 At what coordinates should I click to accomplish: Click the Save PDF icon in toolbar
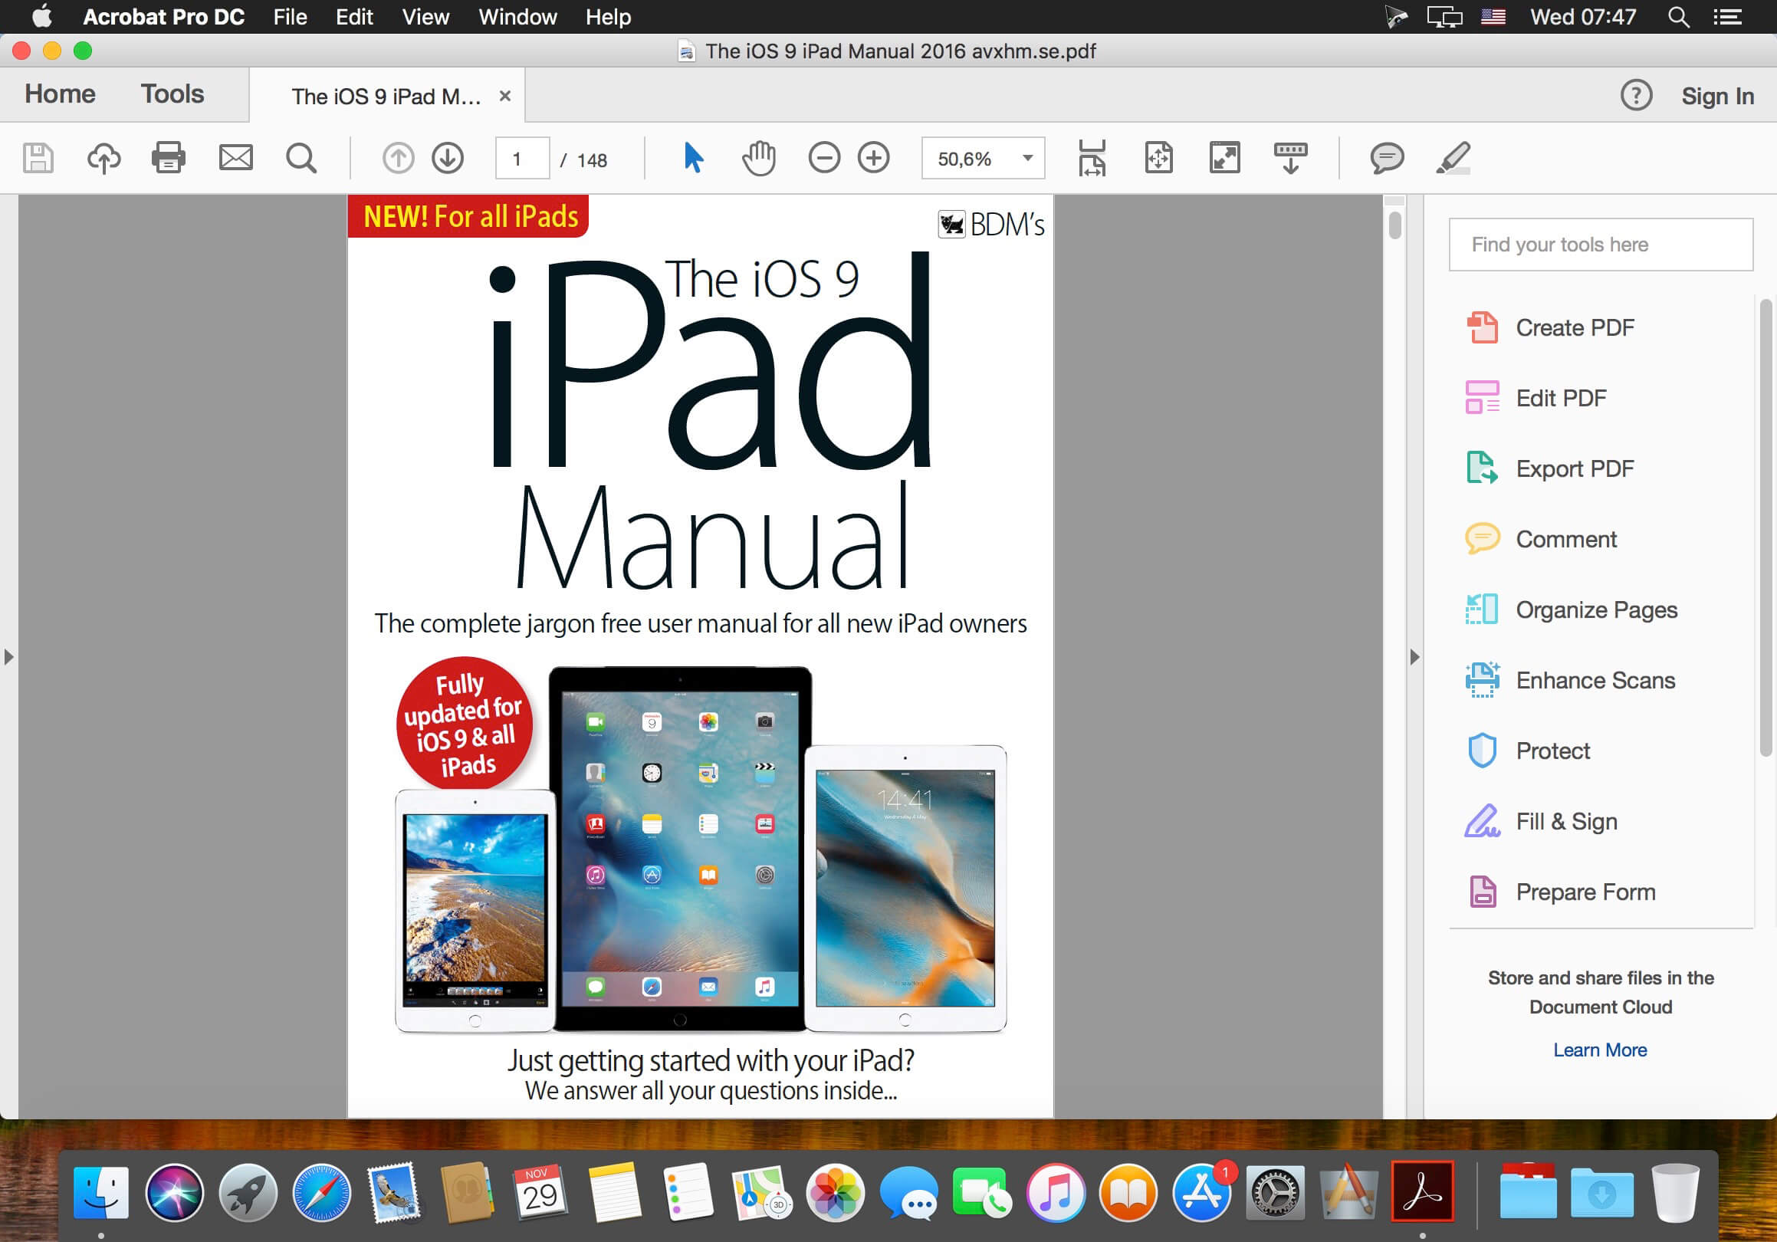38,158
